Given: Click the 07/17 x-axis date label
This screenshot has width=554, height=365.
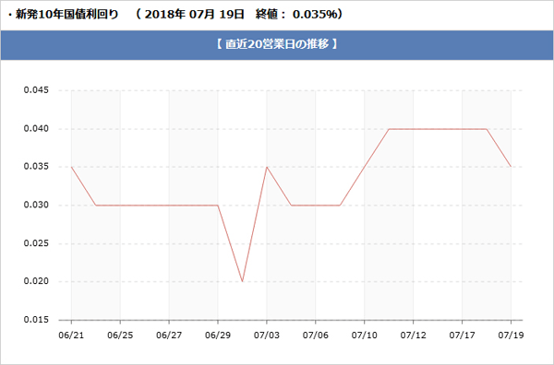Looking at the screenshot, I should (462, 335).
